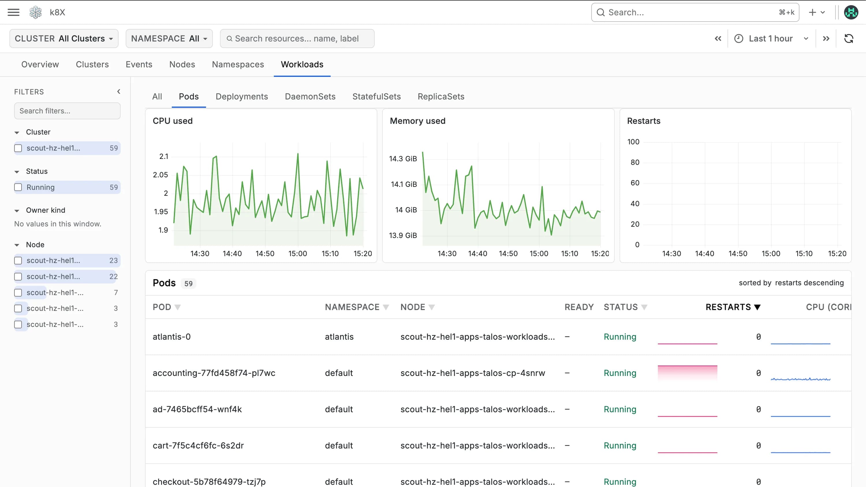Screen dimensions: 866x487
Task: Check the node filter with count 7
Action: pos(18,293)
